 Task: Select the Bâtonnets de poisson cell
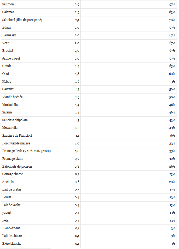(17, 166)
